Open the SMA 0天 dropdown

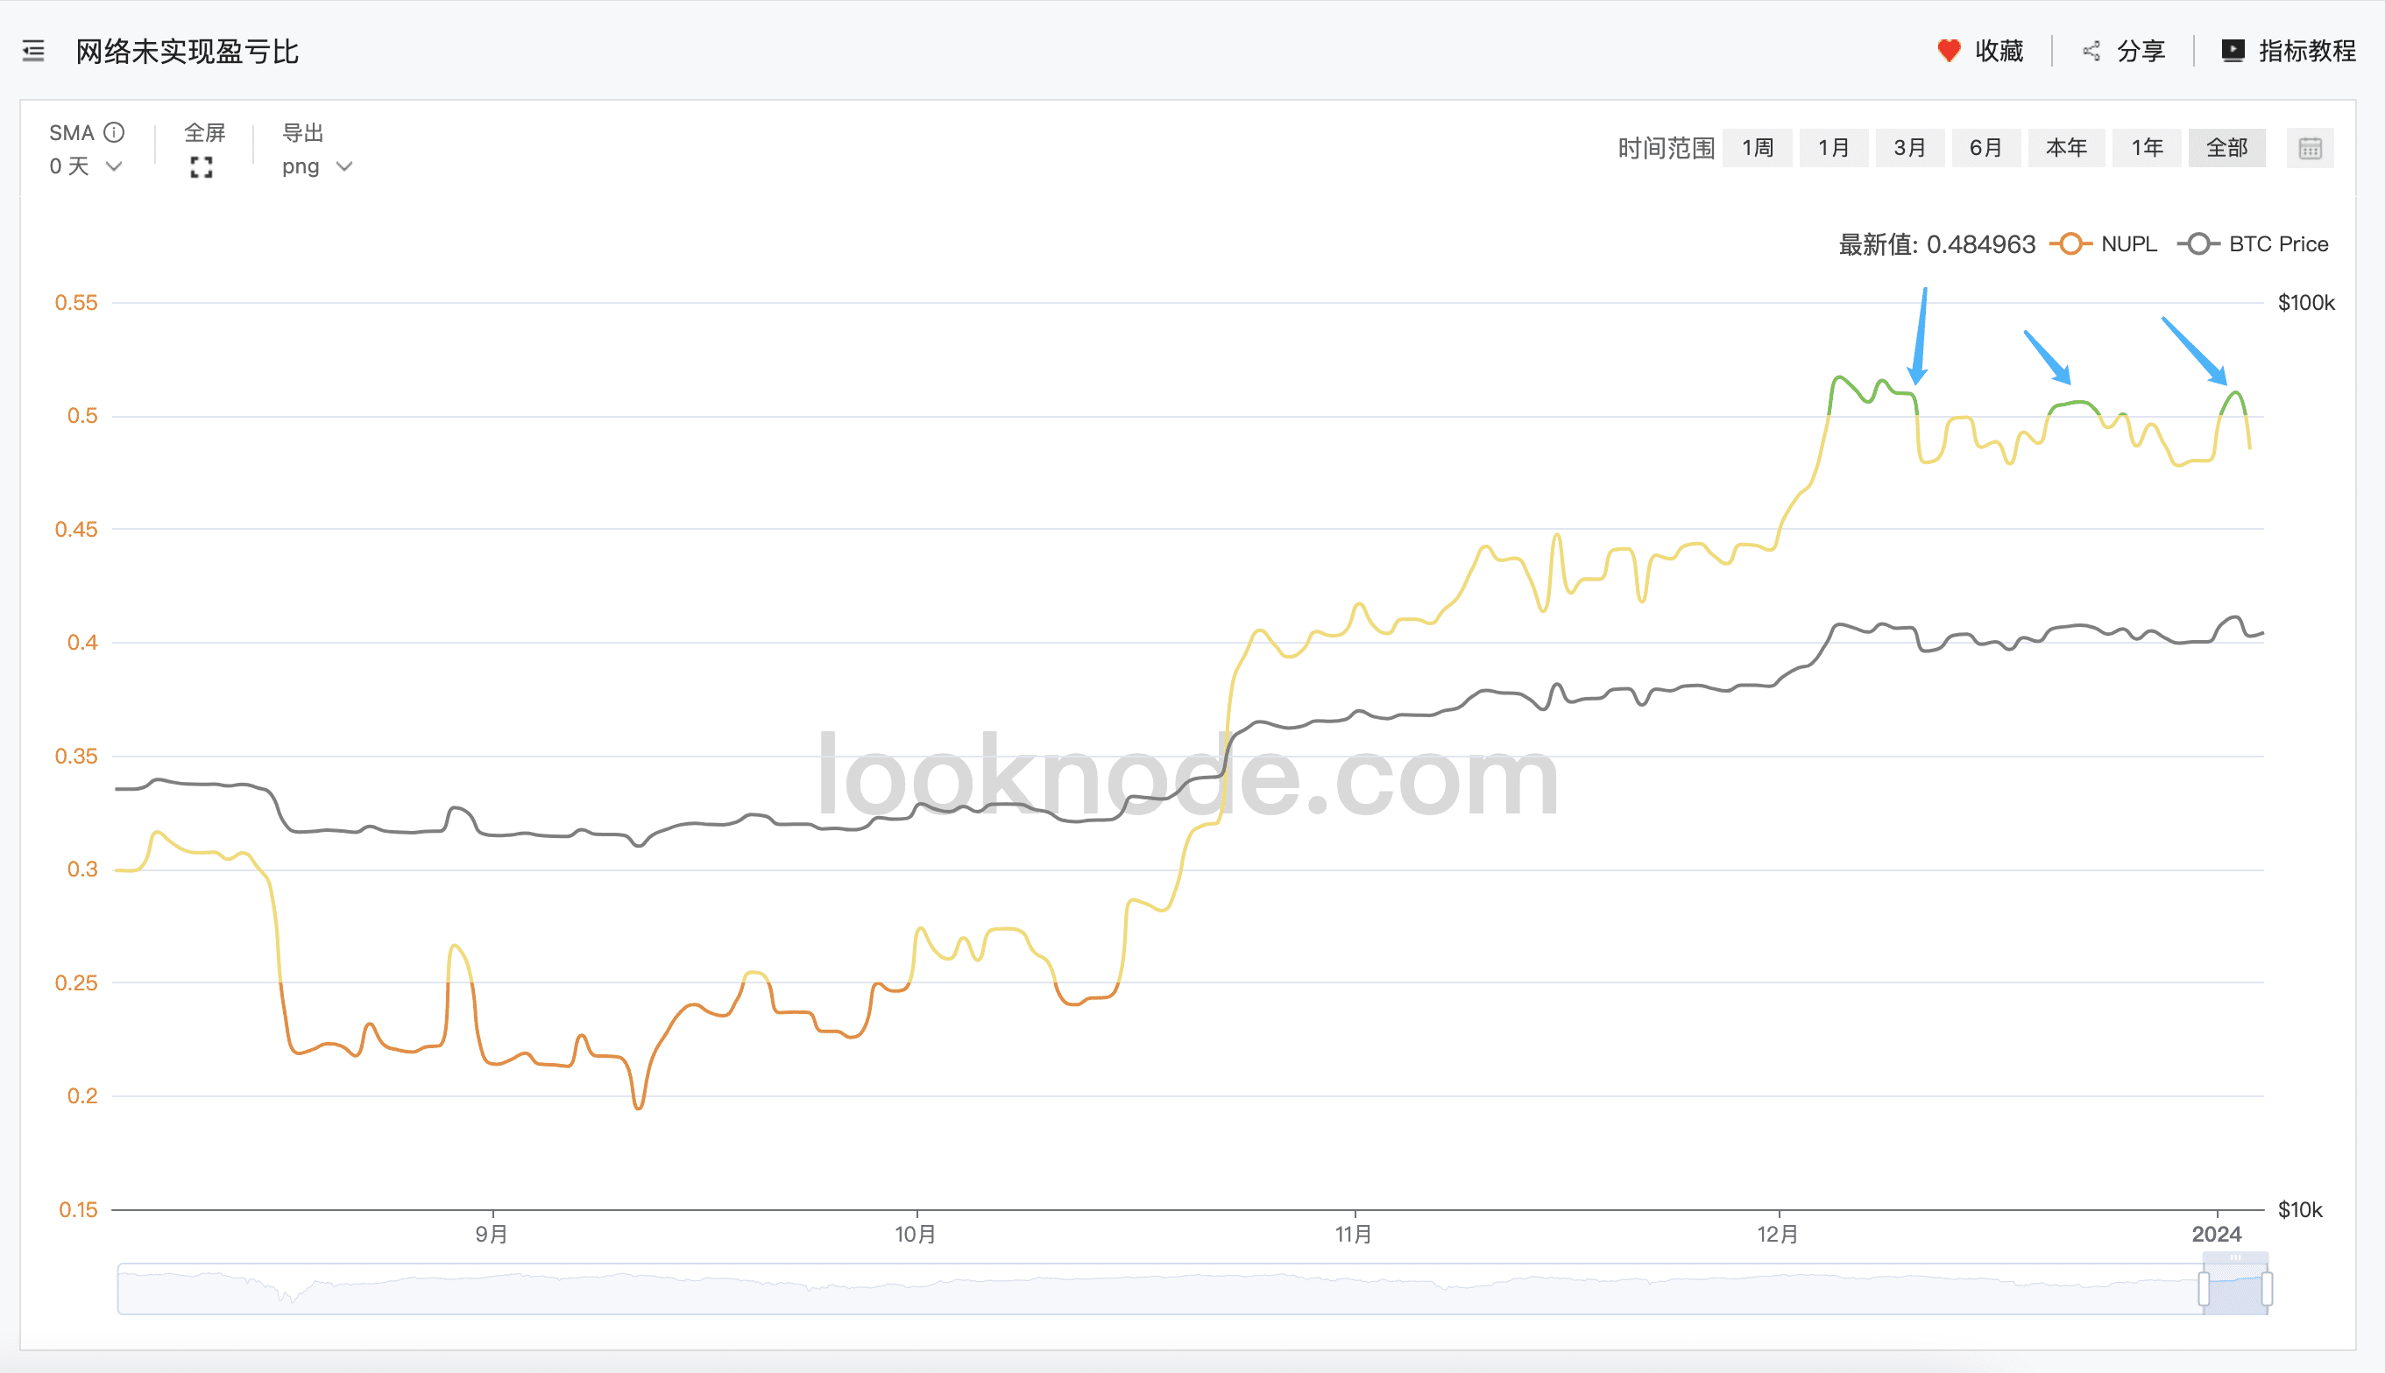coord(85,166)
